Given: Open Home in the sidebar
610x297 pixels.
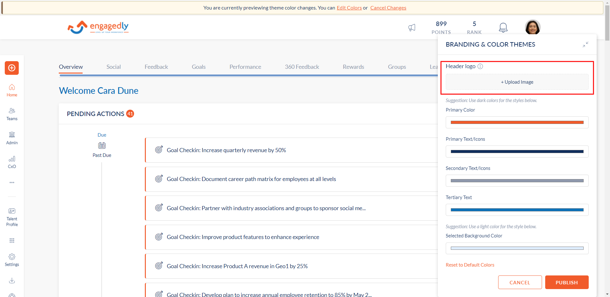Looking at the screenshot, I should 12,90.
